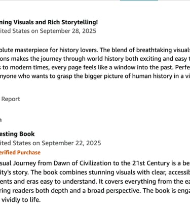
Task: Click the orange Verified Purchase label
Action: pos(20,152)
